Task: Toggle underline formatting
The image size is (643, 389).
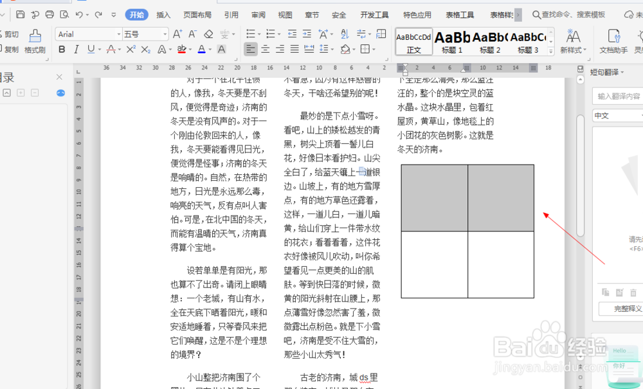Action: coord(91,50)
